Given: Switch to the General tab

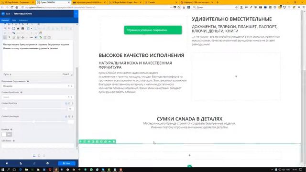Looking at the screenshot, I should click(5, 20).
